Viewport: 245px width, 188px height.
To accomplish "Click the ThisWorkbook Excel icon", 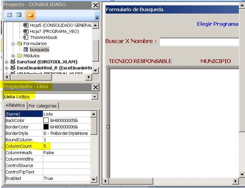I will pyautogui.click(x=26, y=37).
